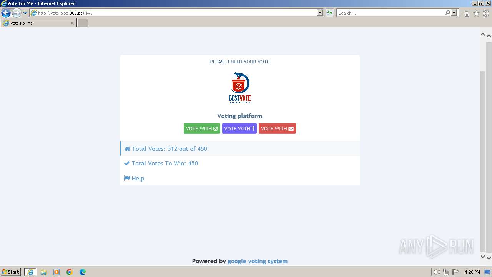This screenshot has width=492, height=277.
Task: Click the site identity icon in address bar
Action: (x=33, y=13)
